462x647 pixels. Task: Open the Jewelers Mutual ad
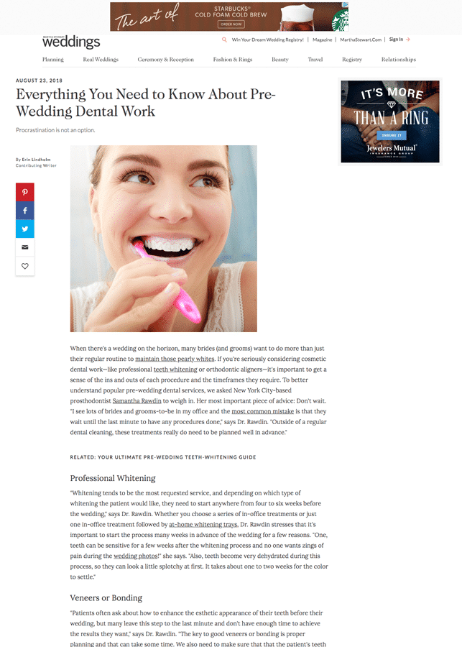tap(390, 121)
